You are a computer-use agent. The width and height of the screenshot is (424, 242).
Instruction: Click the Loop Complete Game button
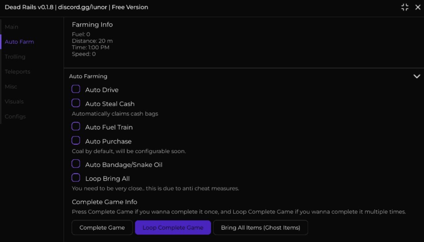[173, 228]
